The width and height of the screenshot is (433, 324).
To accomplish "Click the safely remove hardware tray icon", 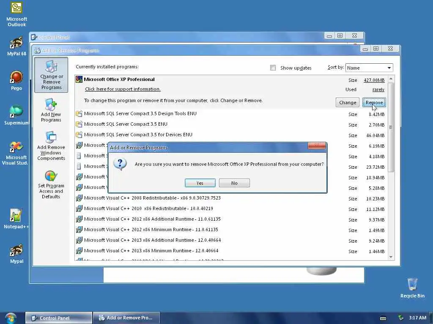I will [401, 318].
